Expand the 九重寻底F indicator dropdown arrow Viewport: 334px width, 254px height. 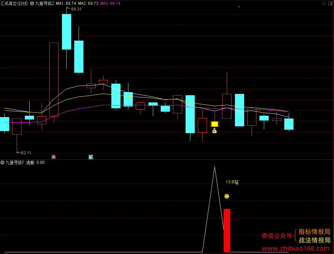coord(2,163)
